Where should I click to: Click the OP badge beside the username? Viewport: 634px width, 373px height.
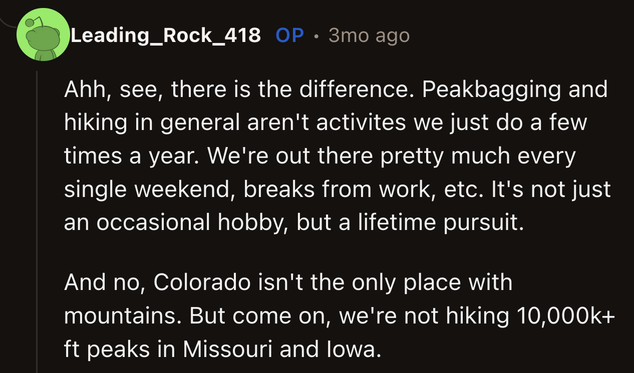tap(289, 35)
